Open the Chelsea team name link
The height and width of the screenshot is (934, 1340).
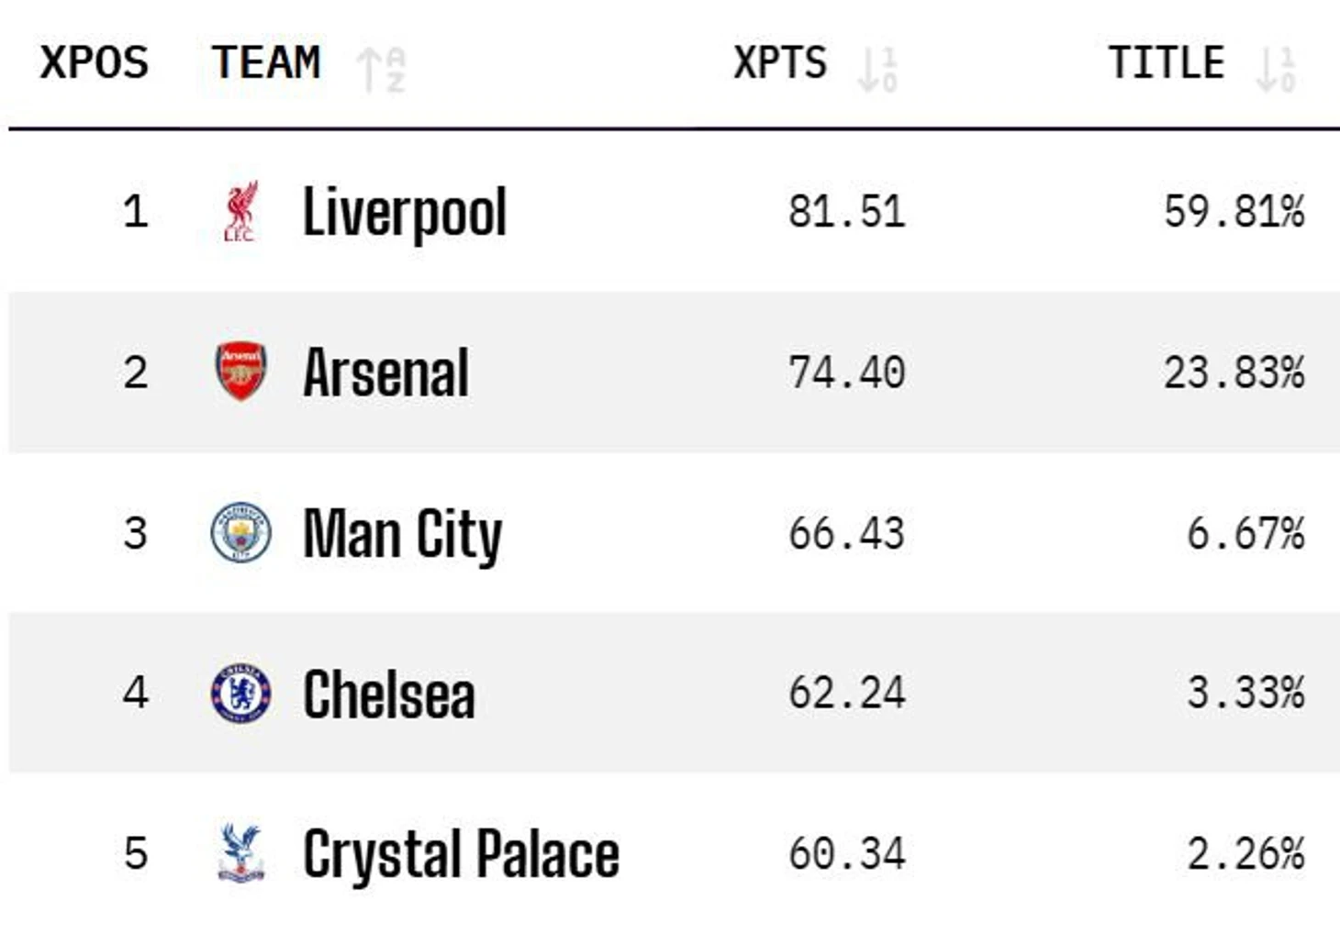click(389, 694)
